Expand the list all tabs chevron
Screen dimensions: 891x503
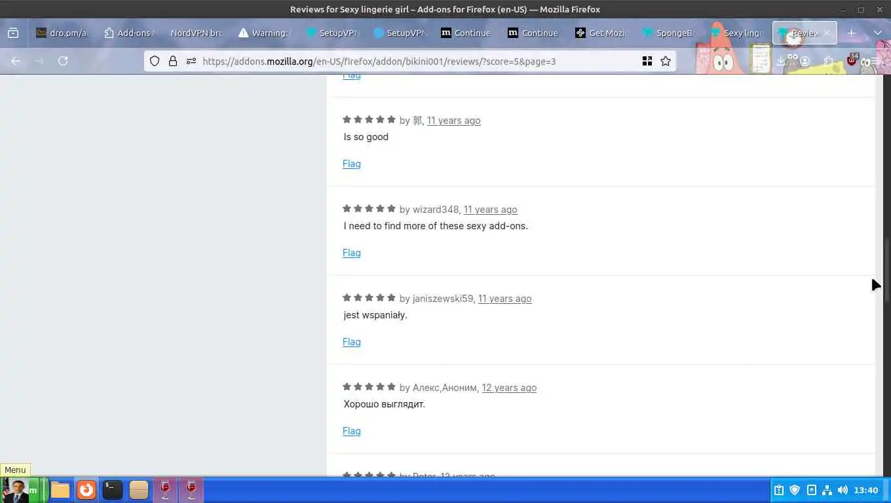pos(878,33)
